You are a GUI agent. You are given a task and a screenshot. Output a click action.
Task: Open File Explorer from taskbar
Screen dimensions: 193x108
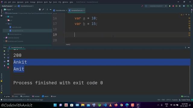(83, 105)
